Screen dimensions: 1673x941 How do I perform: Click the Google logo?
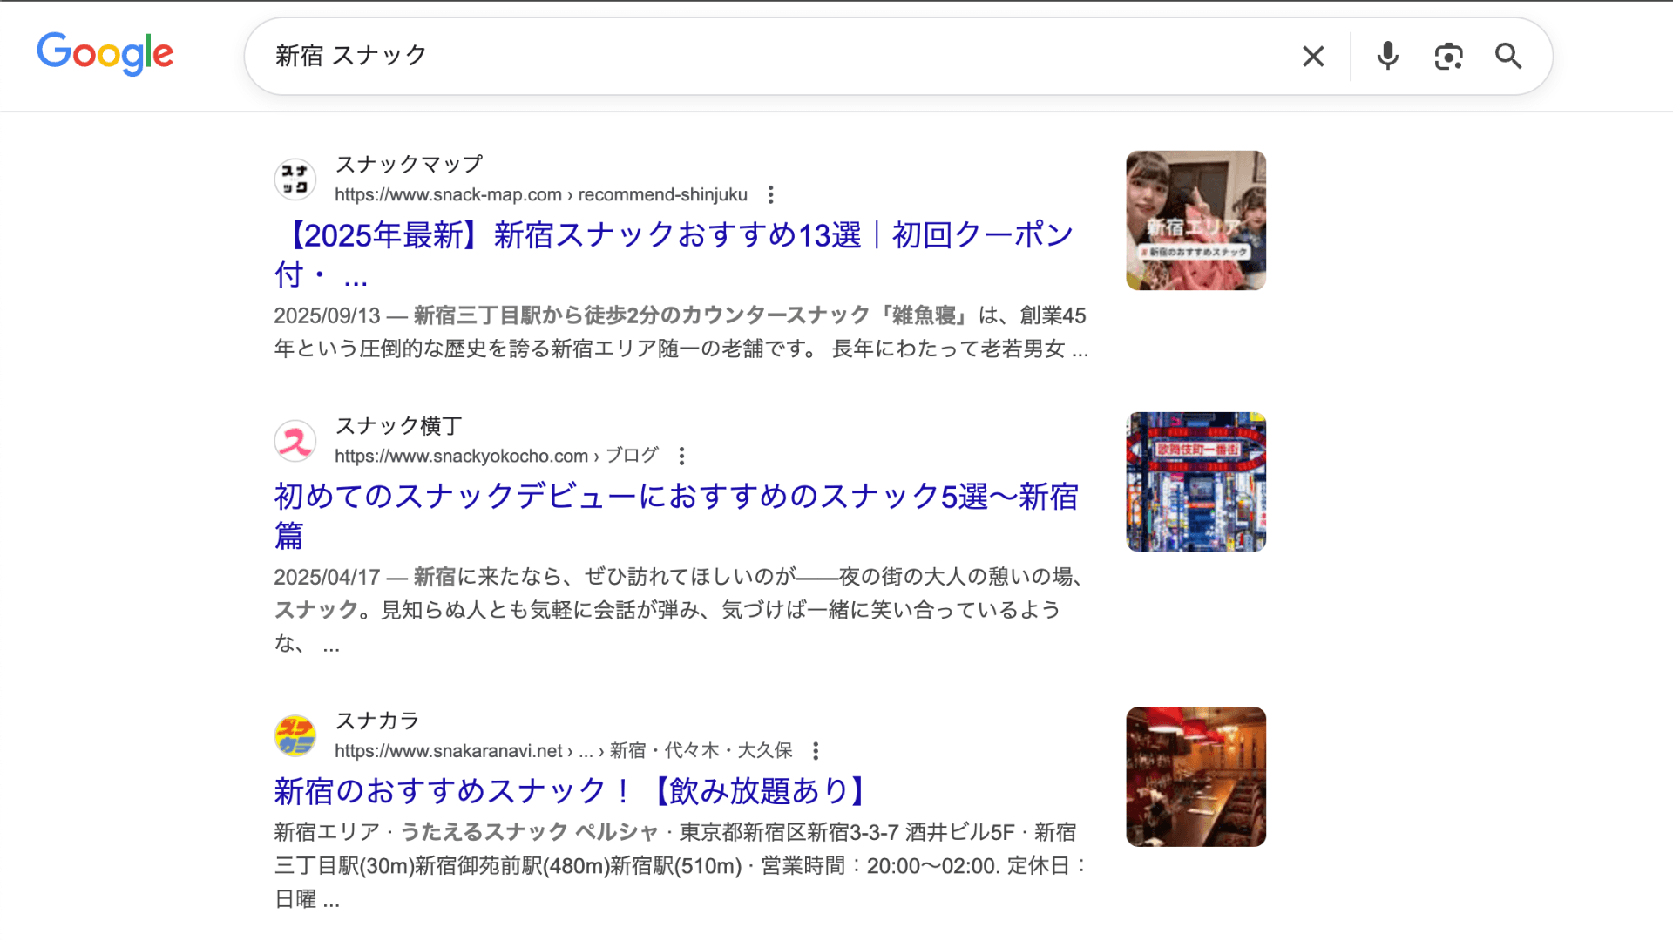tap(105, 54)
